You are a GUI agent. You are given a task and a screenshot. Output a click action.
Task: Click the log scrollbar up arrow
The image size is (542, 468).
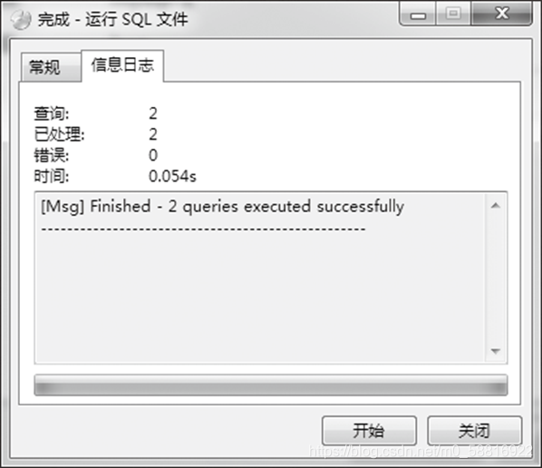click(x=496, y=206)
